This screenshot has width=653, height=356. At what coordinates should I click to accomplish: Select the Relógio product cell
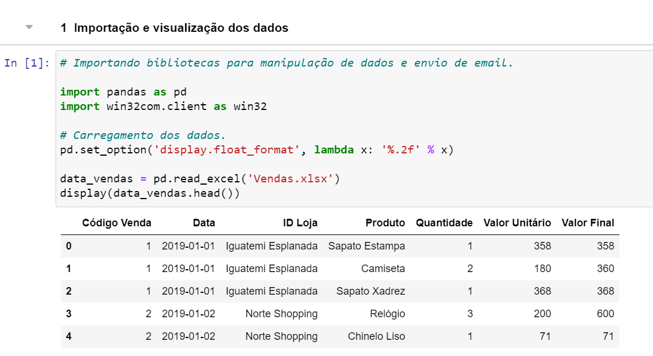(387, 314)
